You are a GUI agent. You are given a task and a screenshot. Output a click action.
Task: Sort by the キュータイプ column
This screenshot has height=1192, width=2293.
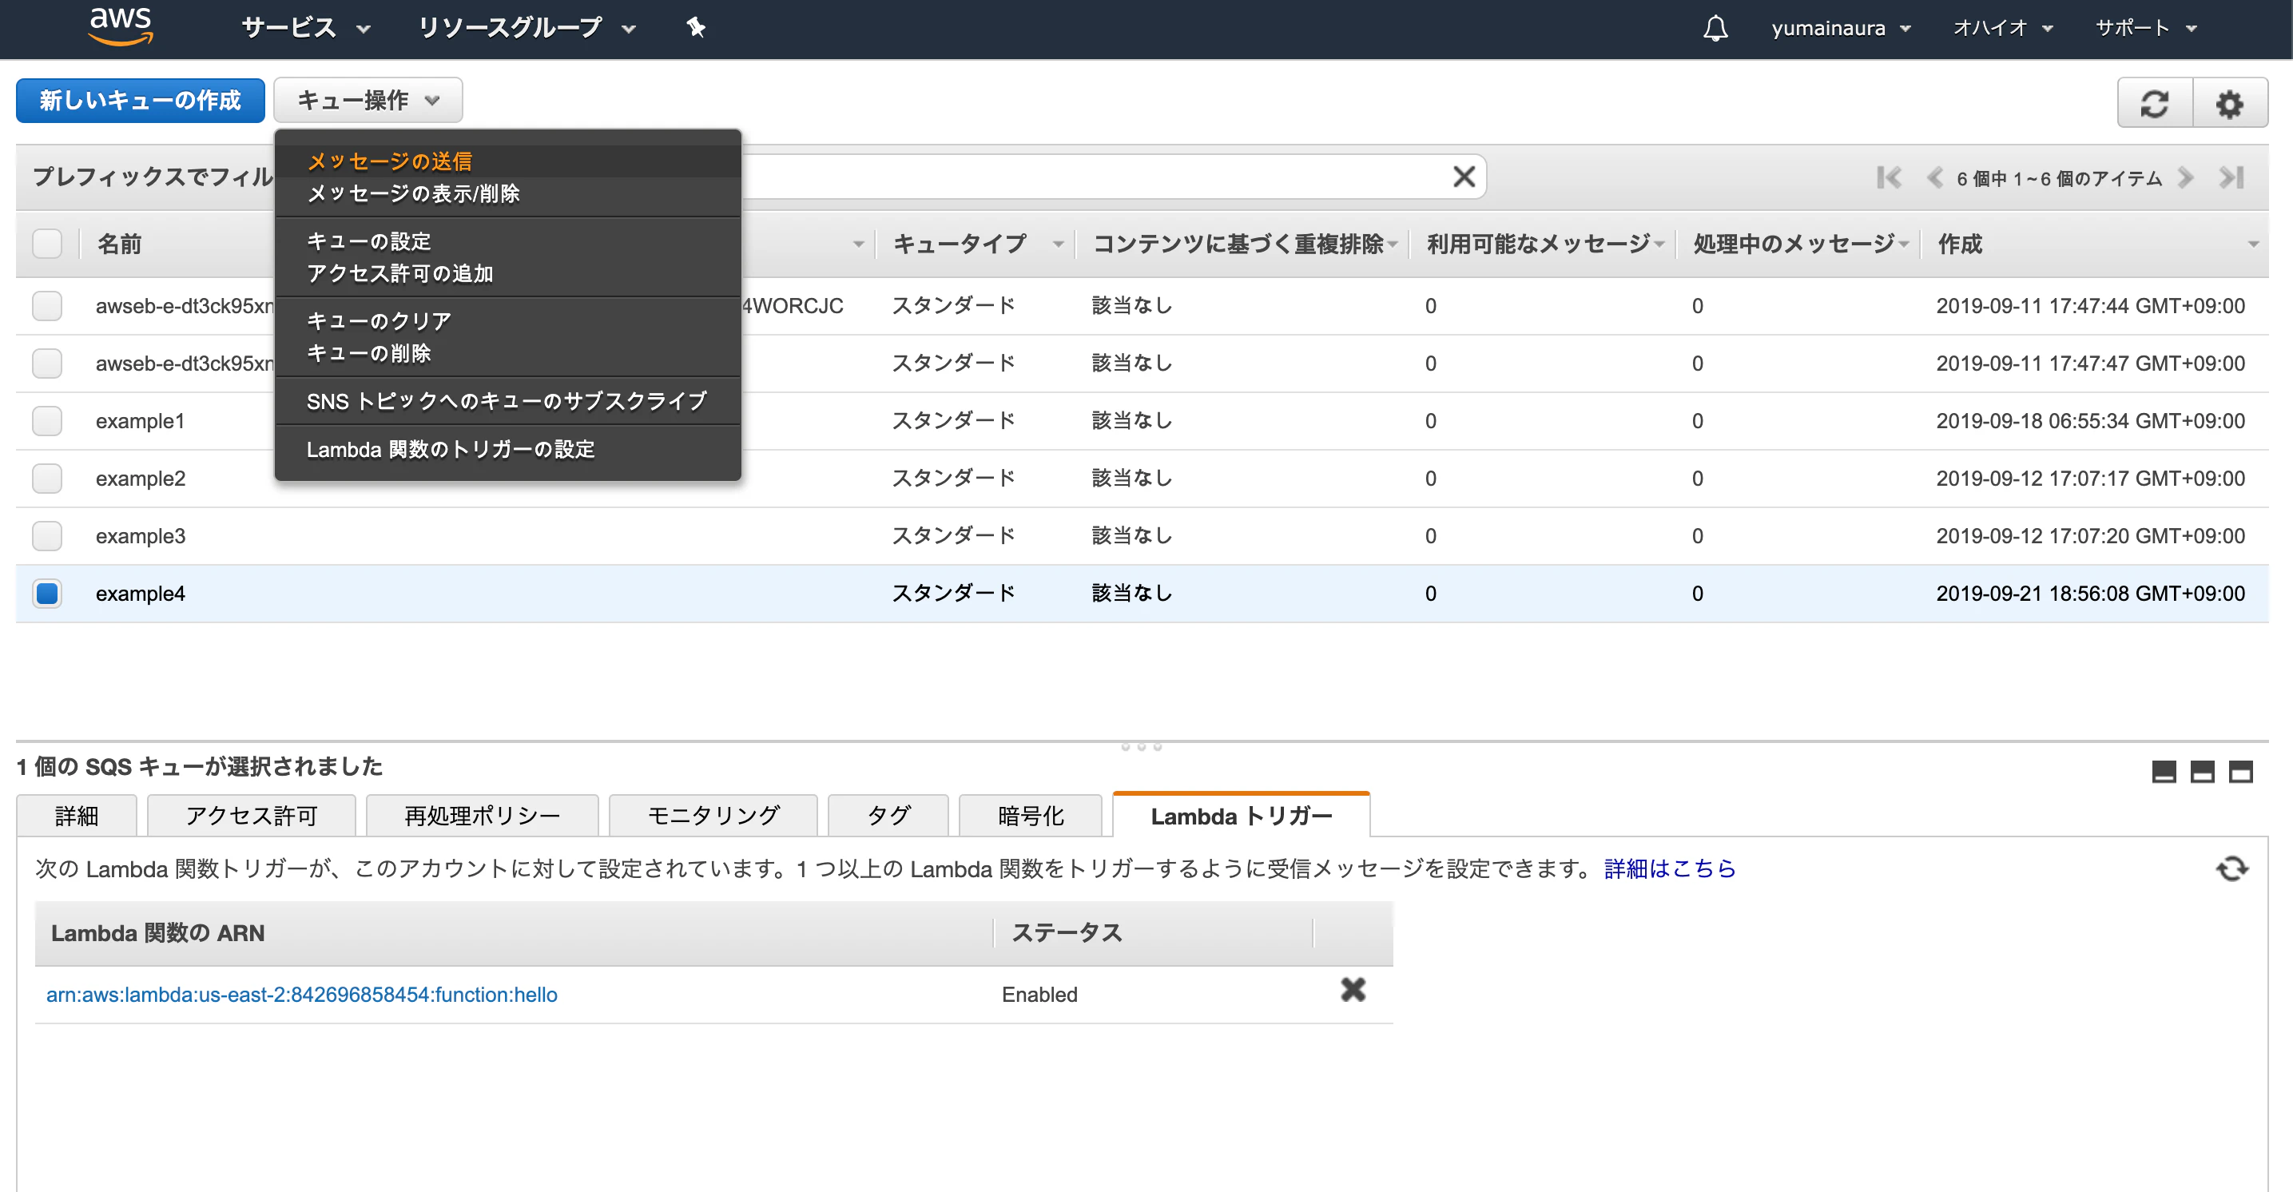coord(976,243)
